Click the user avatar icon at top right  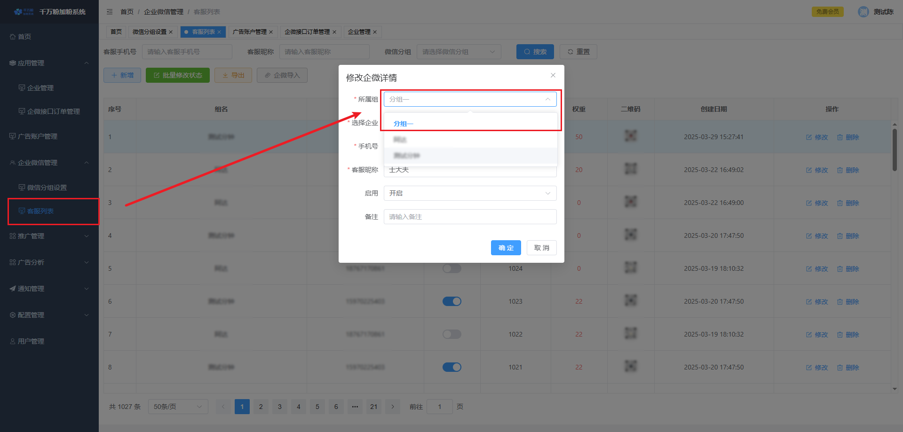[863, 12]
